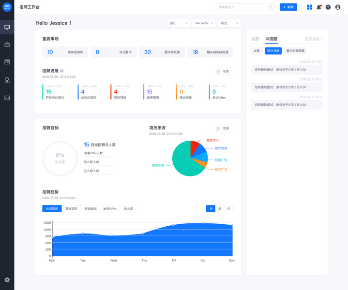This screenshot has width=348, height=290.
Task: Click the 收到的简历 stat showing 4
Action: (88, 92)
